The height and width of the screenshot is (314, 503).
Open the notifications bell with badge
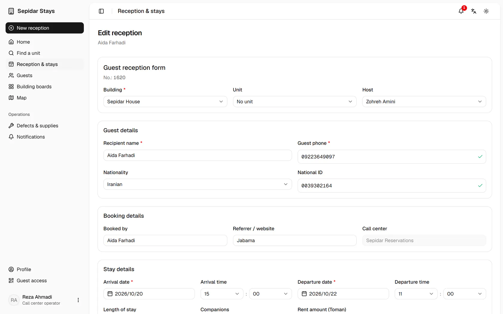pyautogui.click(x=461, y=11)
